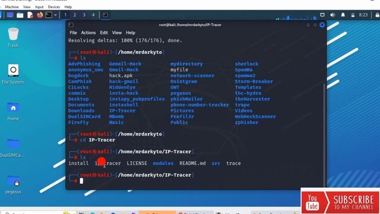Image resolution: width=380 pixels, height=214 pixels.
Task: Click the battery power indicator icon
Action: tap(353, 15)
